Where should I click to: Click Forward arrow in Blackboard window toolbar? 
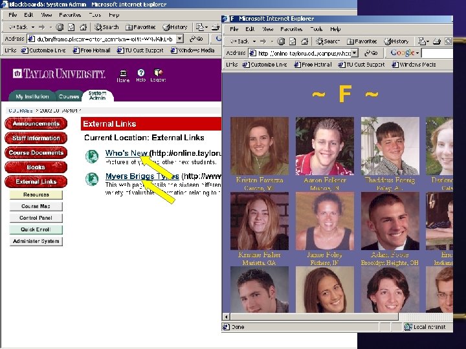click(41, 27)
